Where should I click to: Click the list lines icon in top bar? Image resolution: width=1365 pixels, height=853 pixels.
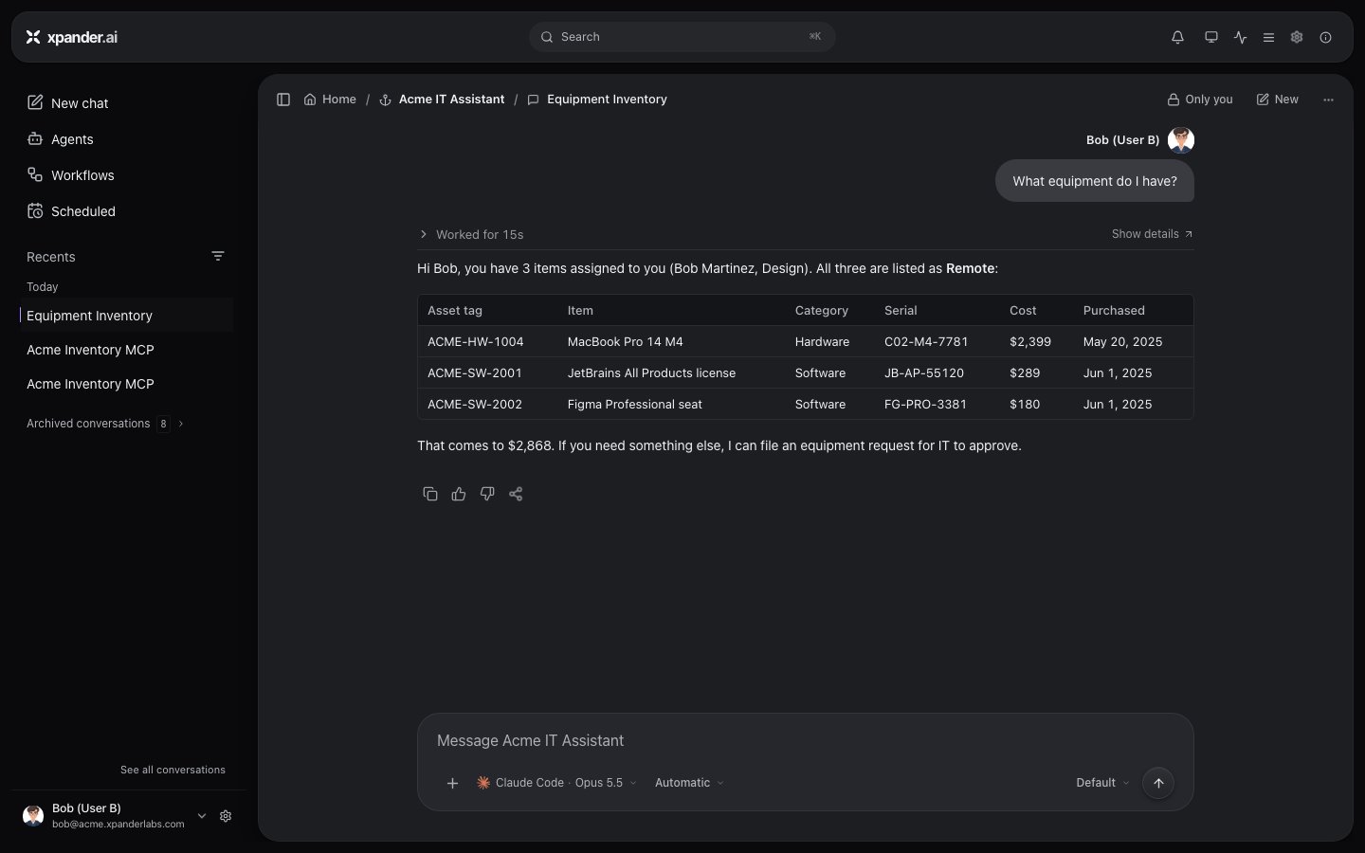[x=1268, y=37]
